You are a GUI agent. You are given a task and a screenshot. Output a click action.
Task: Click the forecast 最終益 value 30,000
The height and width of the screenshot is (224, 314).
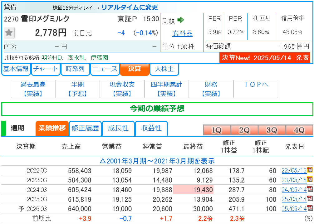click(x=203, y=209)
